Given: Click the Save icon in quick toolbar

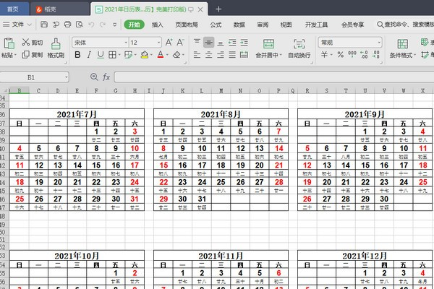Looking at the screenshot, I should tap(44, 25).
